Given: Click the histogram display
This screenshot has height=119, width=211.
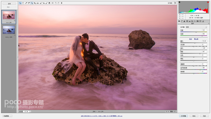Looking at the screenshot, I should [194, 7].
